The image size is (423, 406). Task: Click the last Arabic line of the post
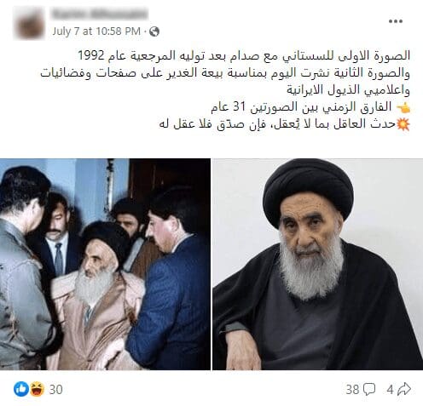click(277, 124)
